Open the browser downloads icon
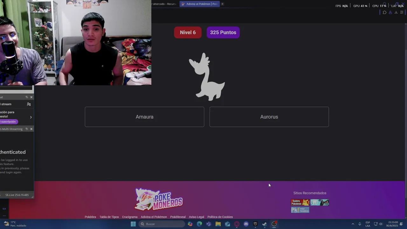Image resolution: width=407 pixels, height=229 pixels. [396, 12]
